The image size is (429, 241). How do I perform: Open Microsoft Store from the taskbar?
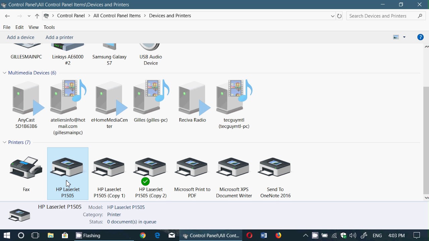click(65, 235)
